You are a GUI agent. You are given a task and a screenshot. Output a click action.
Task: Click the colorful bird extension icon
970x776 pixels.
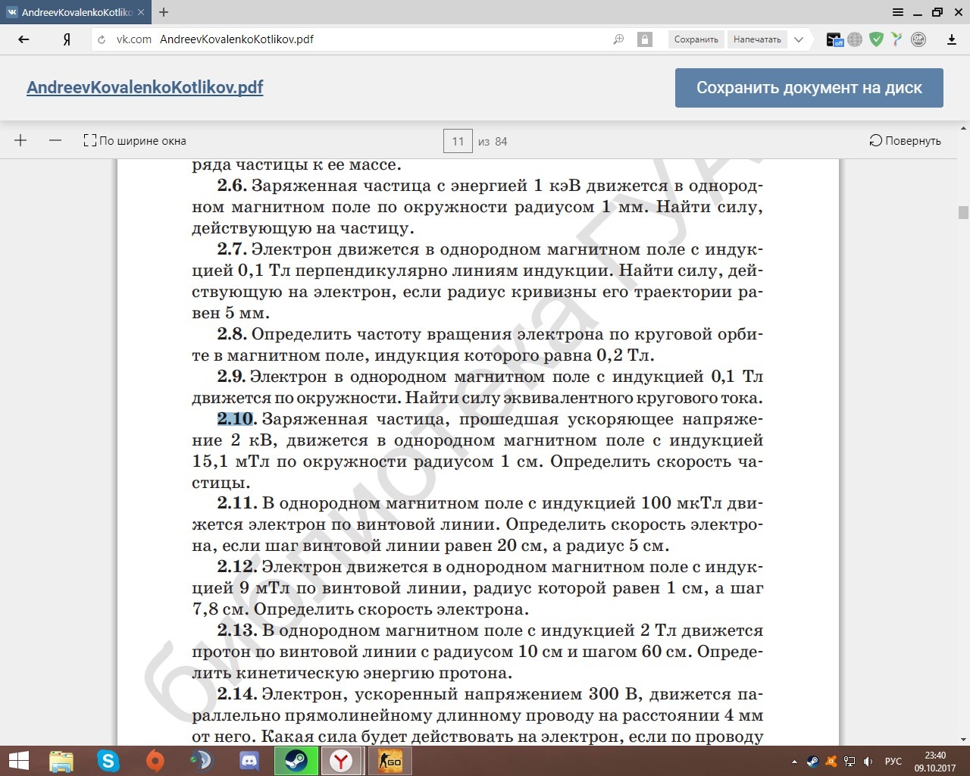pos(896,39)
